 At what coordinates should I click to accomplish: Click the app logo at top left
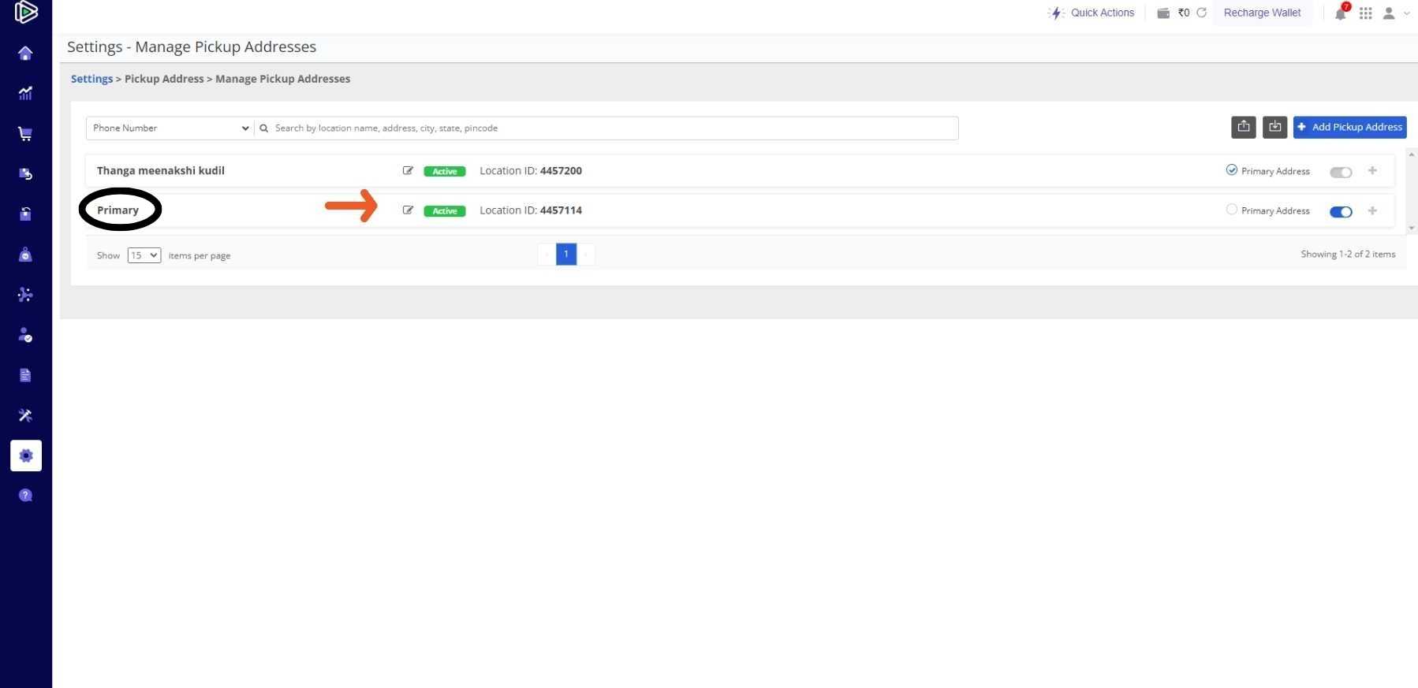[x=26, y=12]
